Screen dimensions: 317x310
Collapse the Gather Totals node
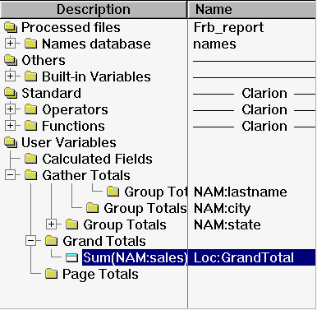10,175
